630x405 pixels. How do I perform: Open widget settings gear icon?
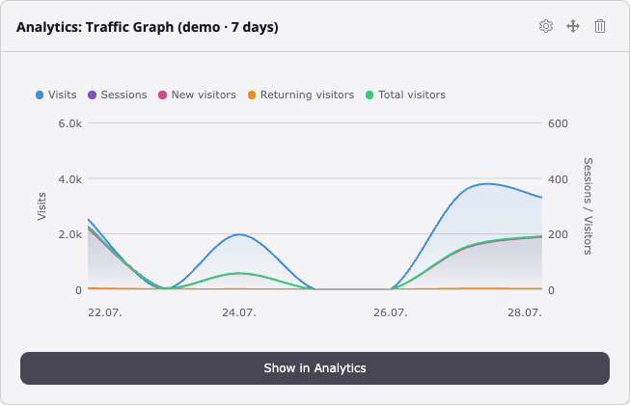pyautogui.click(x=546, y=26)
